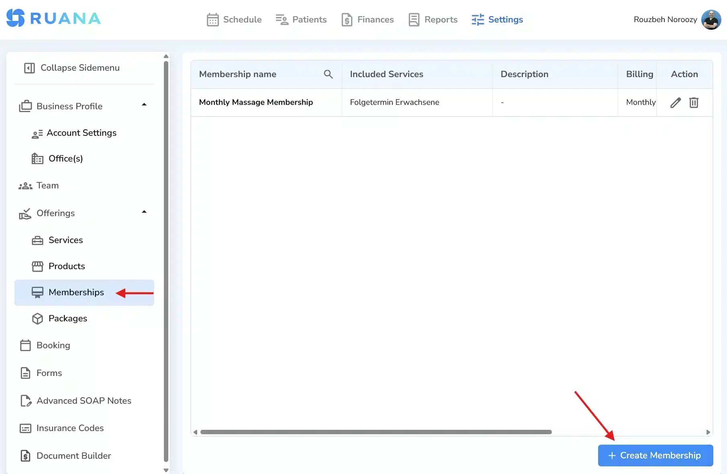The width and height of the screenshot is (727, 474).
Task: Open the Reports tab
Action: tap(433, 20)
